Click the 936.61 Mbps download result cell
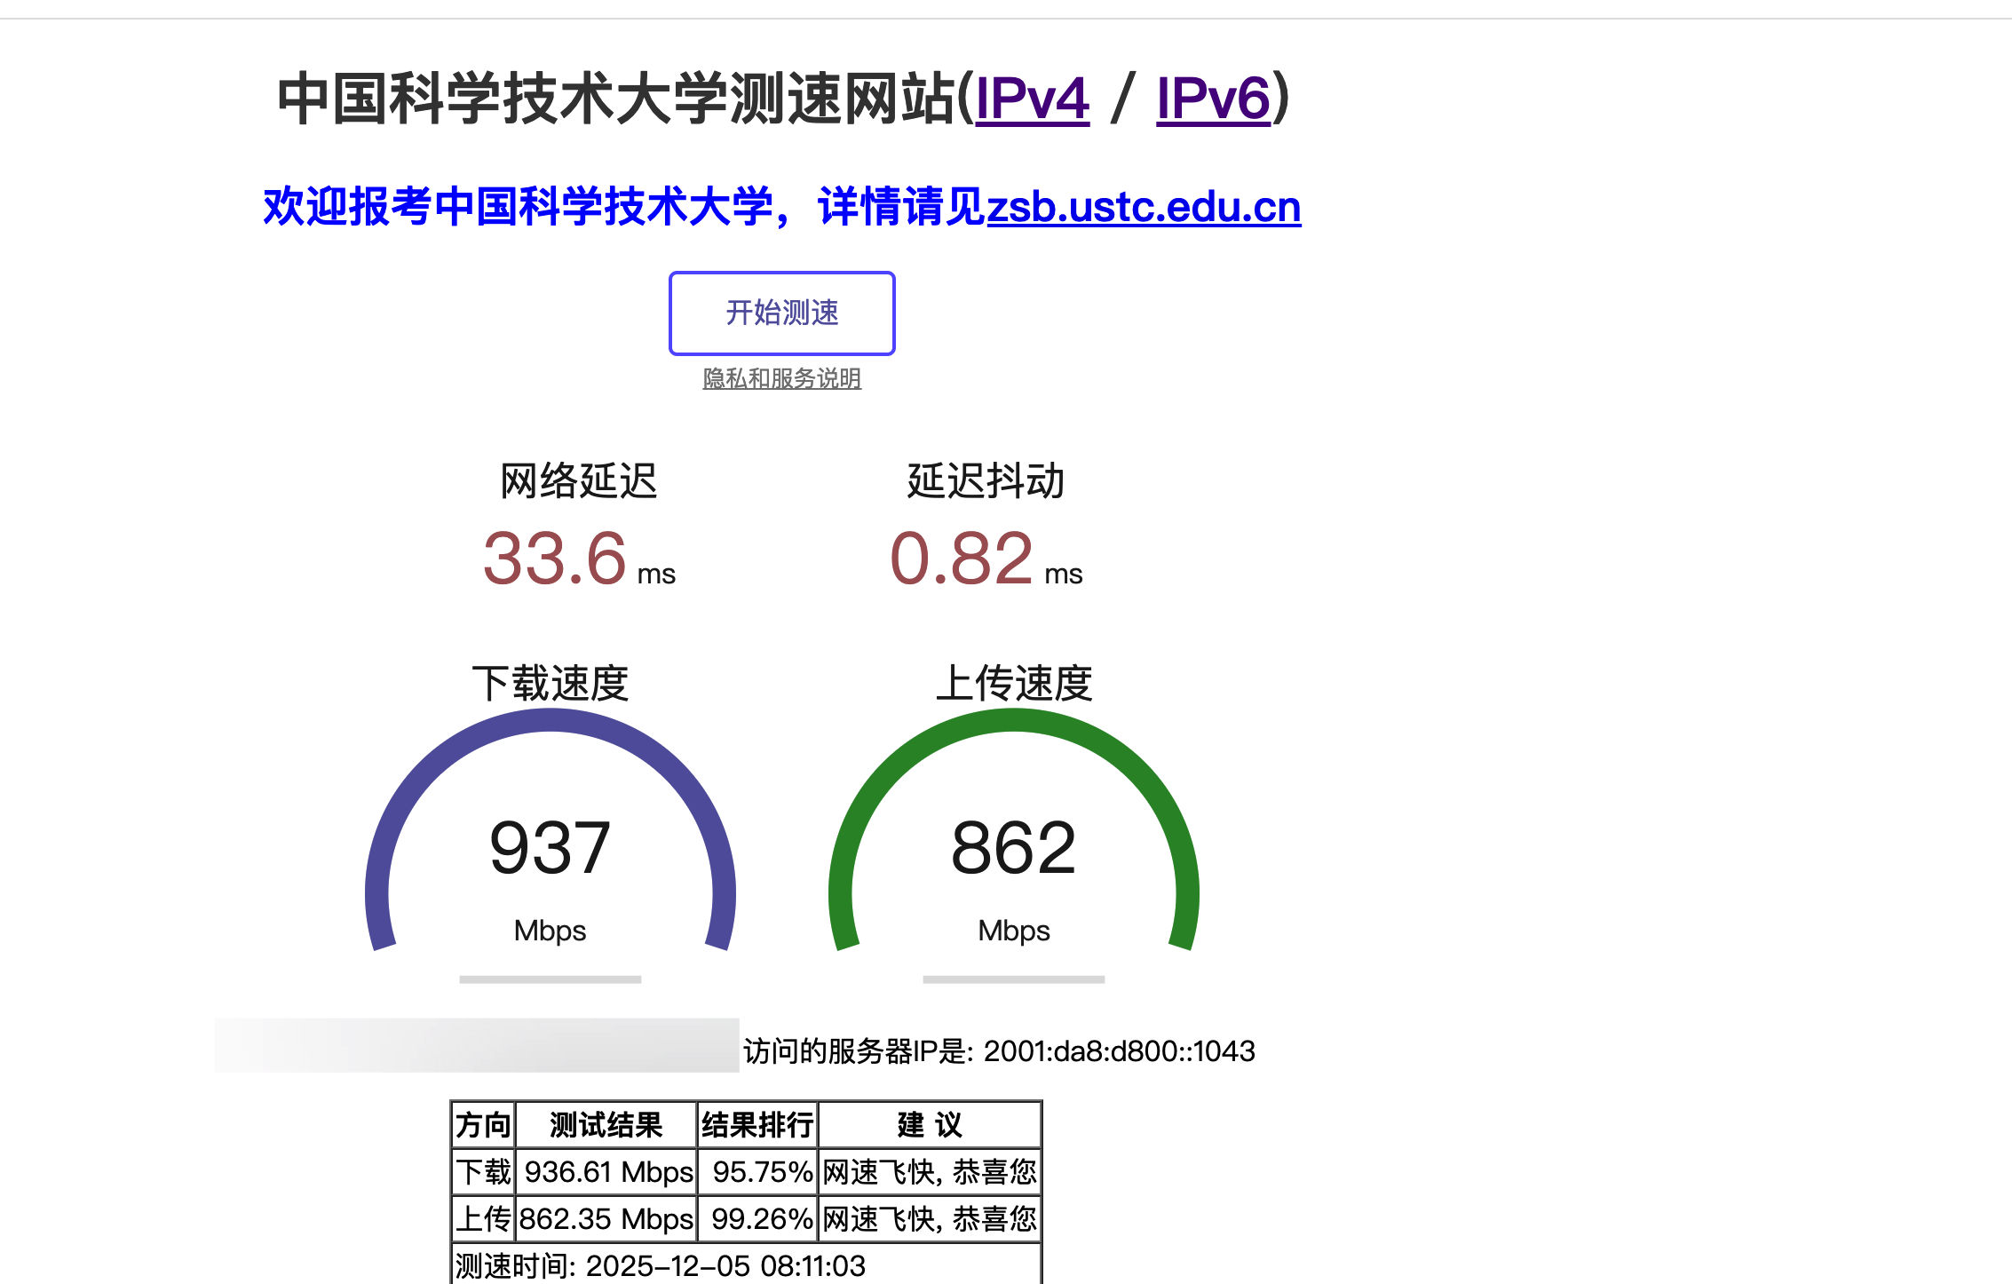This screenshot has height=1284, width=2012. pyautogui.click(x=608, y=1172)
